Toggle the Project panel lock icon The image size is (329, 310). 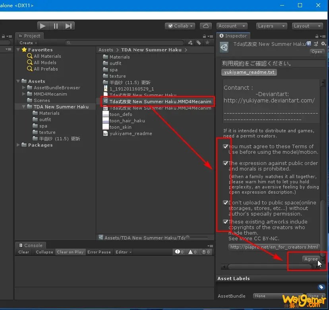click(204, 36)
